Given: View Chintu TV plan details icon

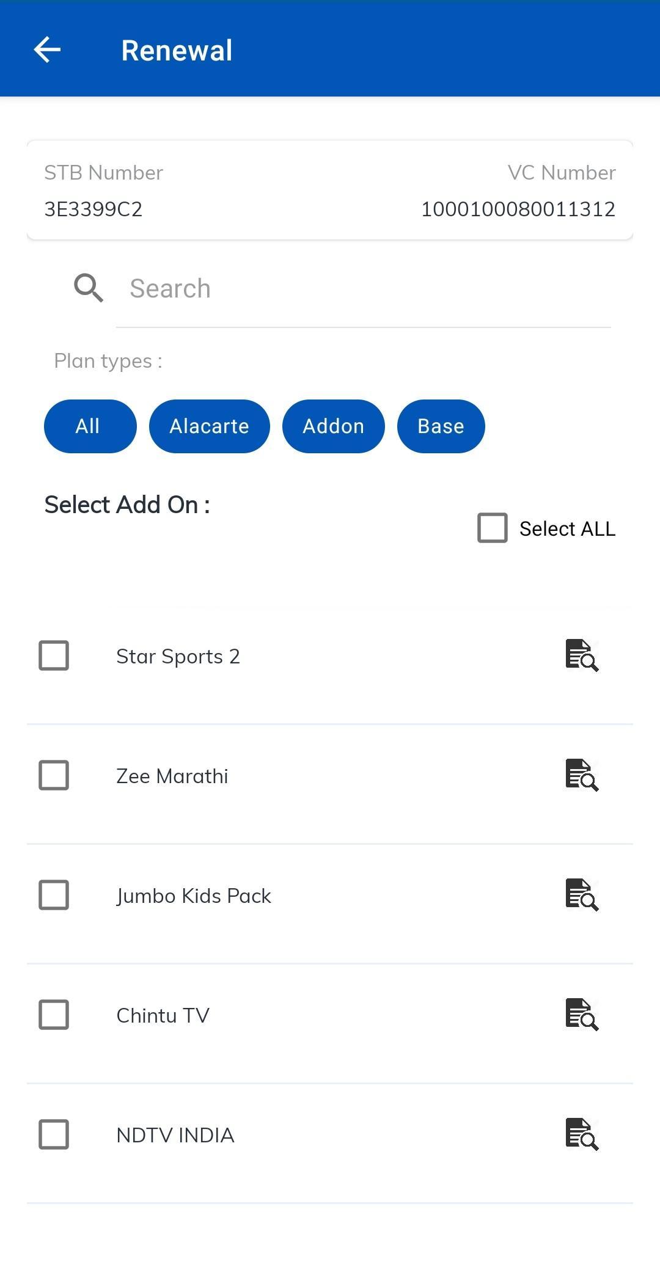Looking at the screenshot, I should (x=582, y=1015).
